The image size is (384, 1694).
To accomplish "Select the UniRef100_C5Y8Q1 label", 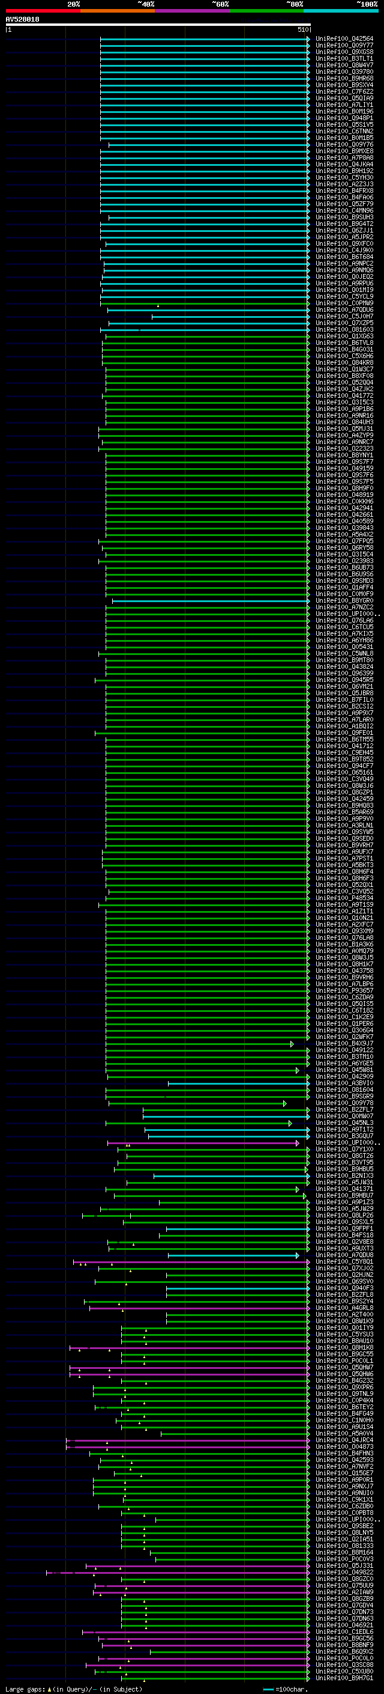I will (x=344, y=1261).
